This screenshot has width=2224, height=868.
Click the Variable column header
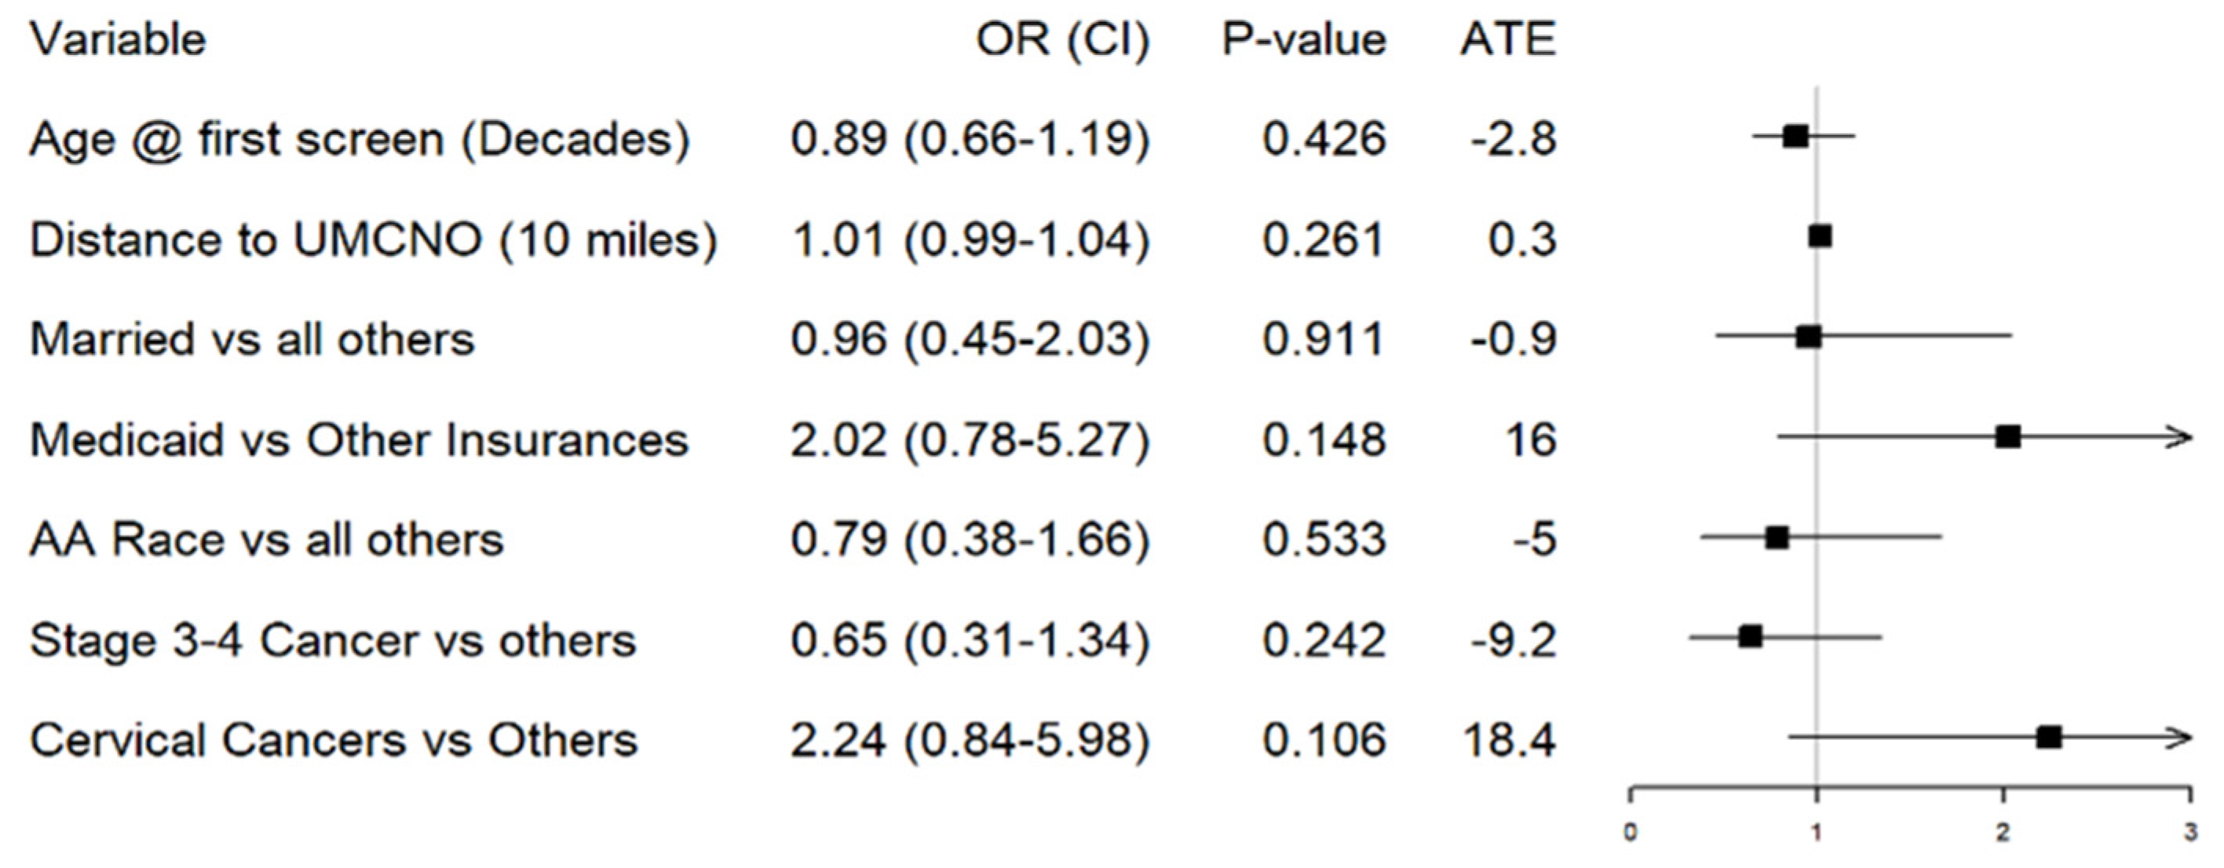click(x=119, y=40)
